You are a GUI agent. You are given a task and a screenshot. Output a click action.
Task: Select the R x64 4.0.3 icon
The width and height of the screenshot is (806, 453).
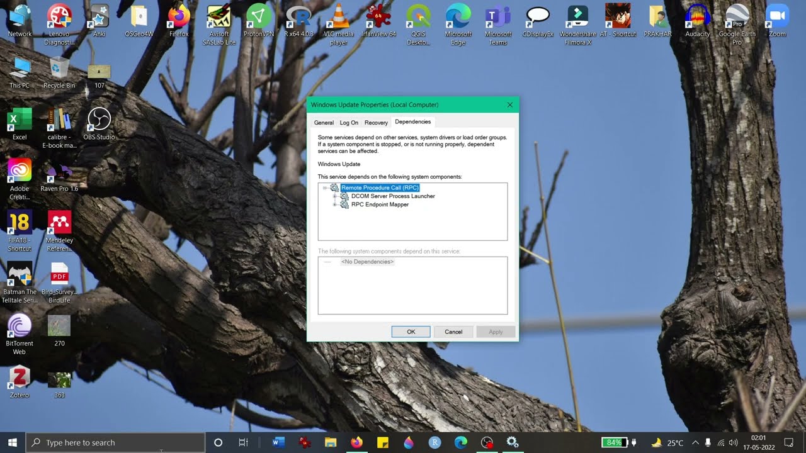[298, 21]
